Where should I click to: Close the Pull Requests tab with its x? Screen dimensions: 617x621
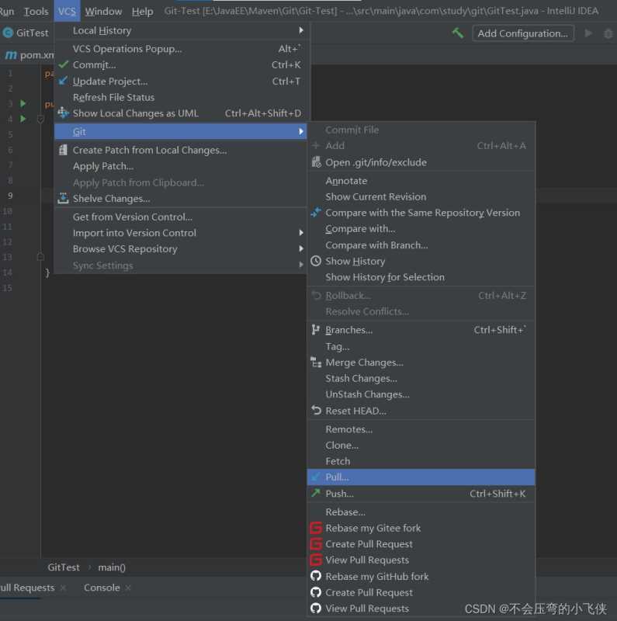point(63,588)
